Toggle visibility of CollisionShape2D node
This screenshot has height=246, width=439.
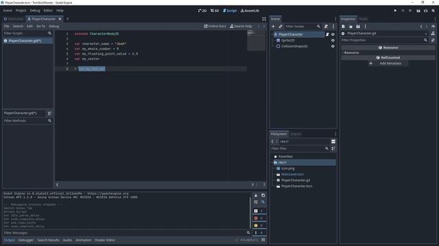point(333,46)
